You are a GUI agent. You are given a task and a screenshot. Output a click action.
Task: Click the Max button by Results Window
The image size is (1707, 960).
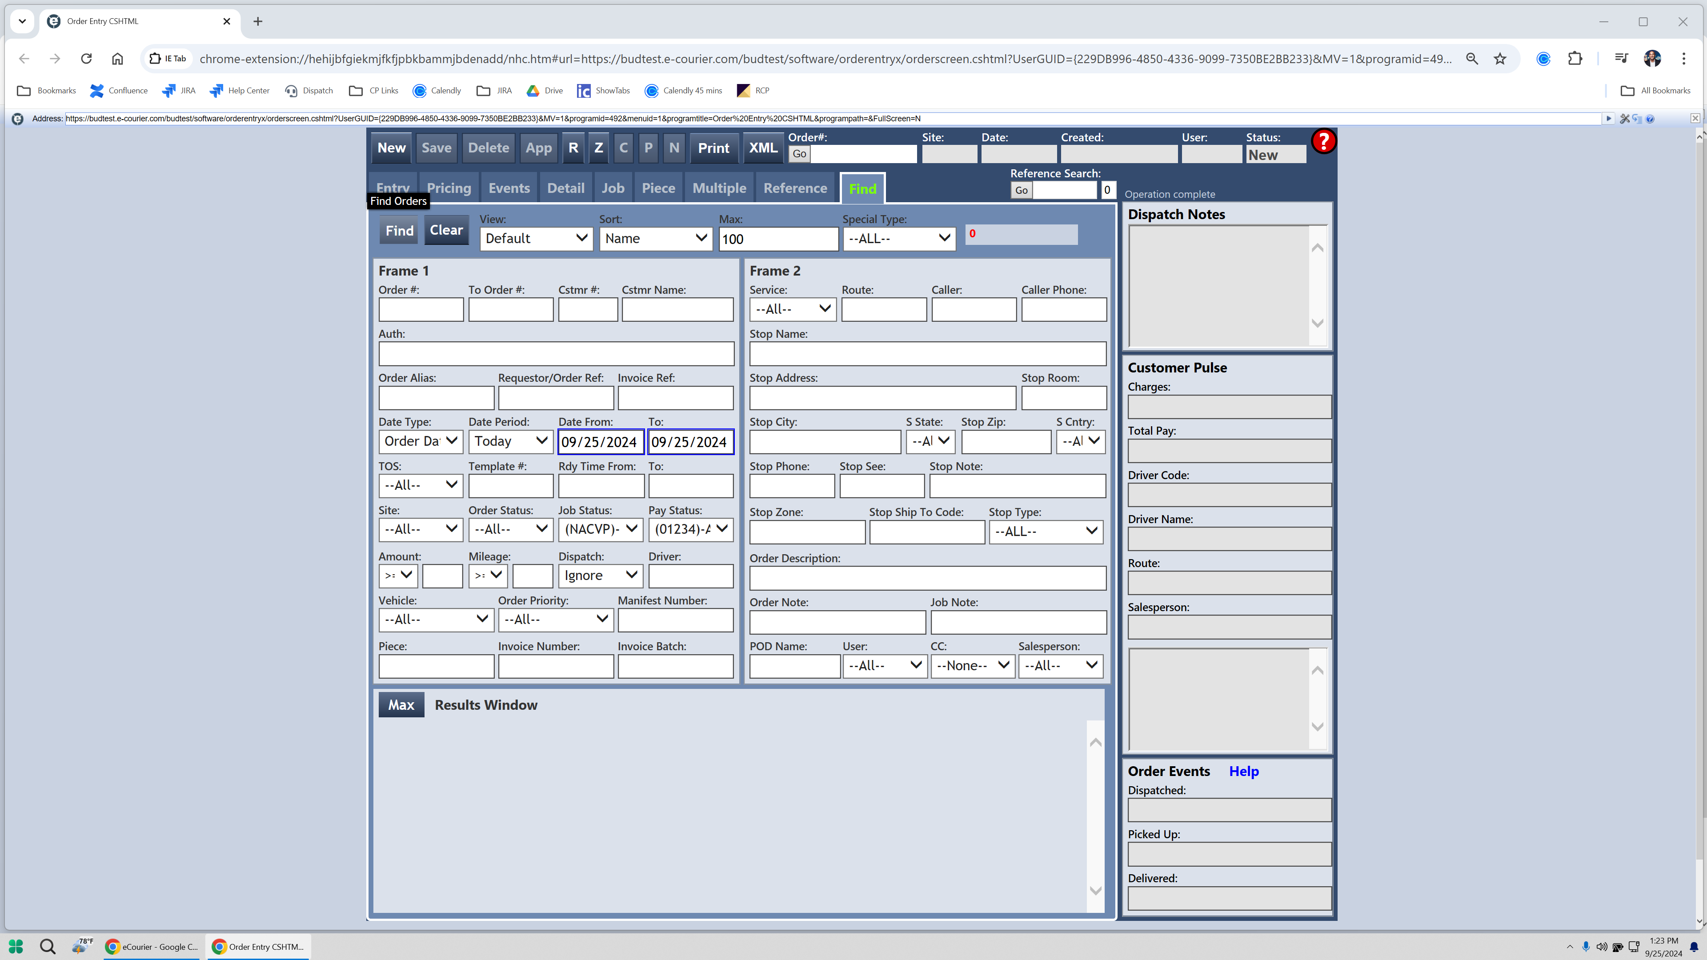(x=401, y=705)
